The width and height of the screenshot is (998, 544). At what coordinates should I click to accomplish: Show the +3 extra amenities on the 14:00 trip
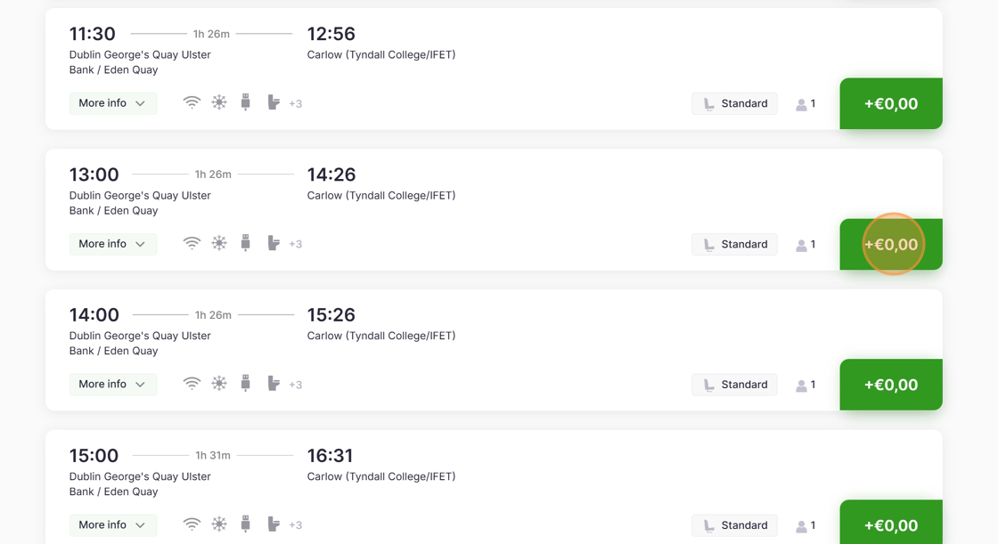pos(296,385)
